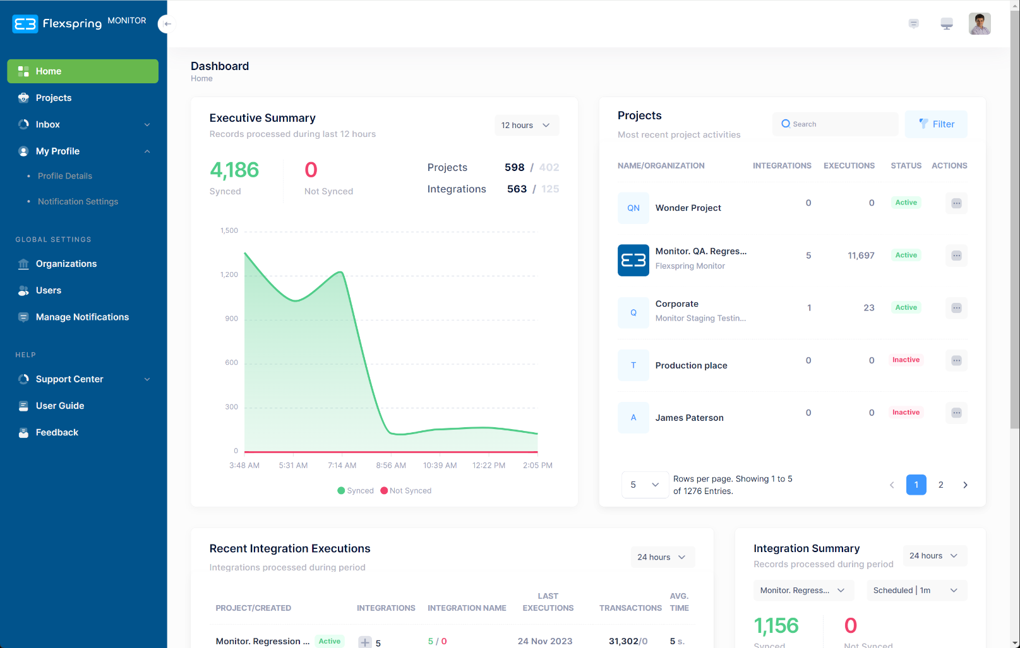Viewport: 1020px width, 648px height.
Task: Open the user avatar profile menu
Action: 979,24
